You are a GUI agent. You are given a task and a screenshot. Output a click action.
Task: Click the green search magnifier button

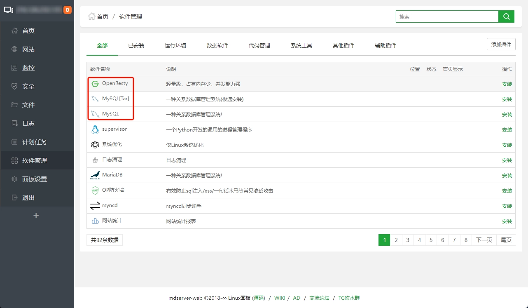click(506, 16)
